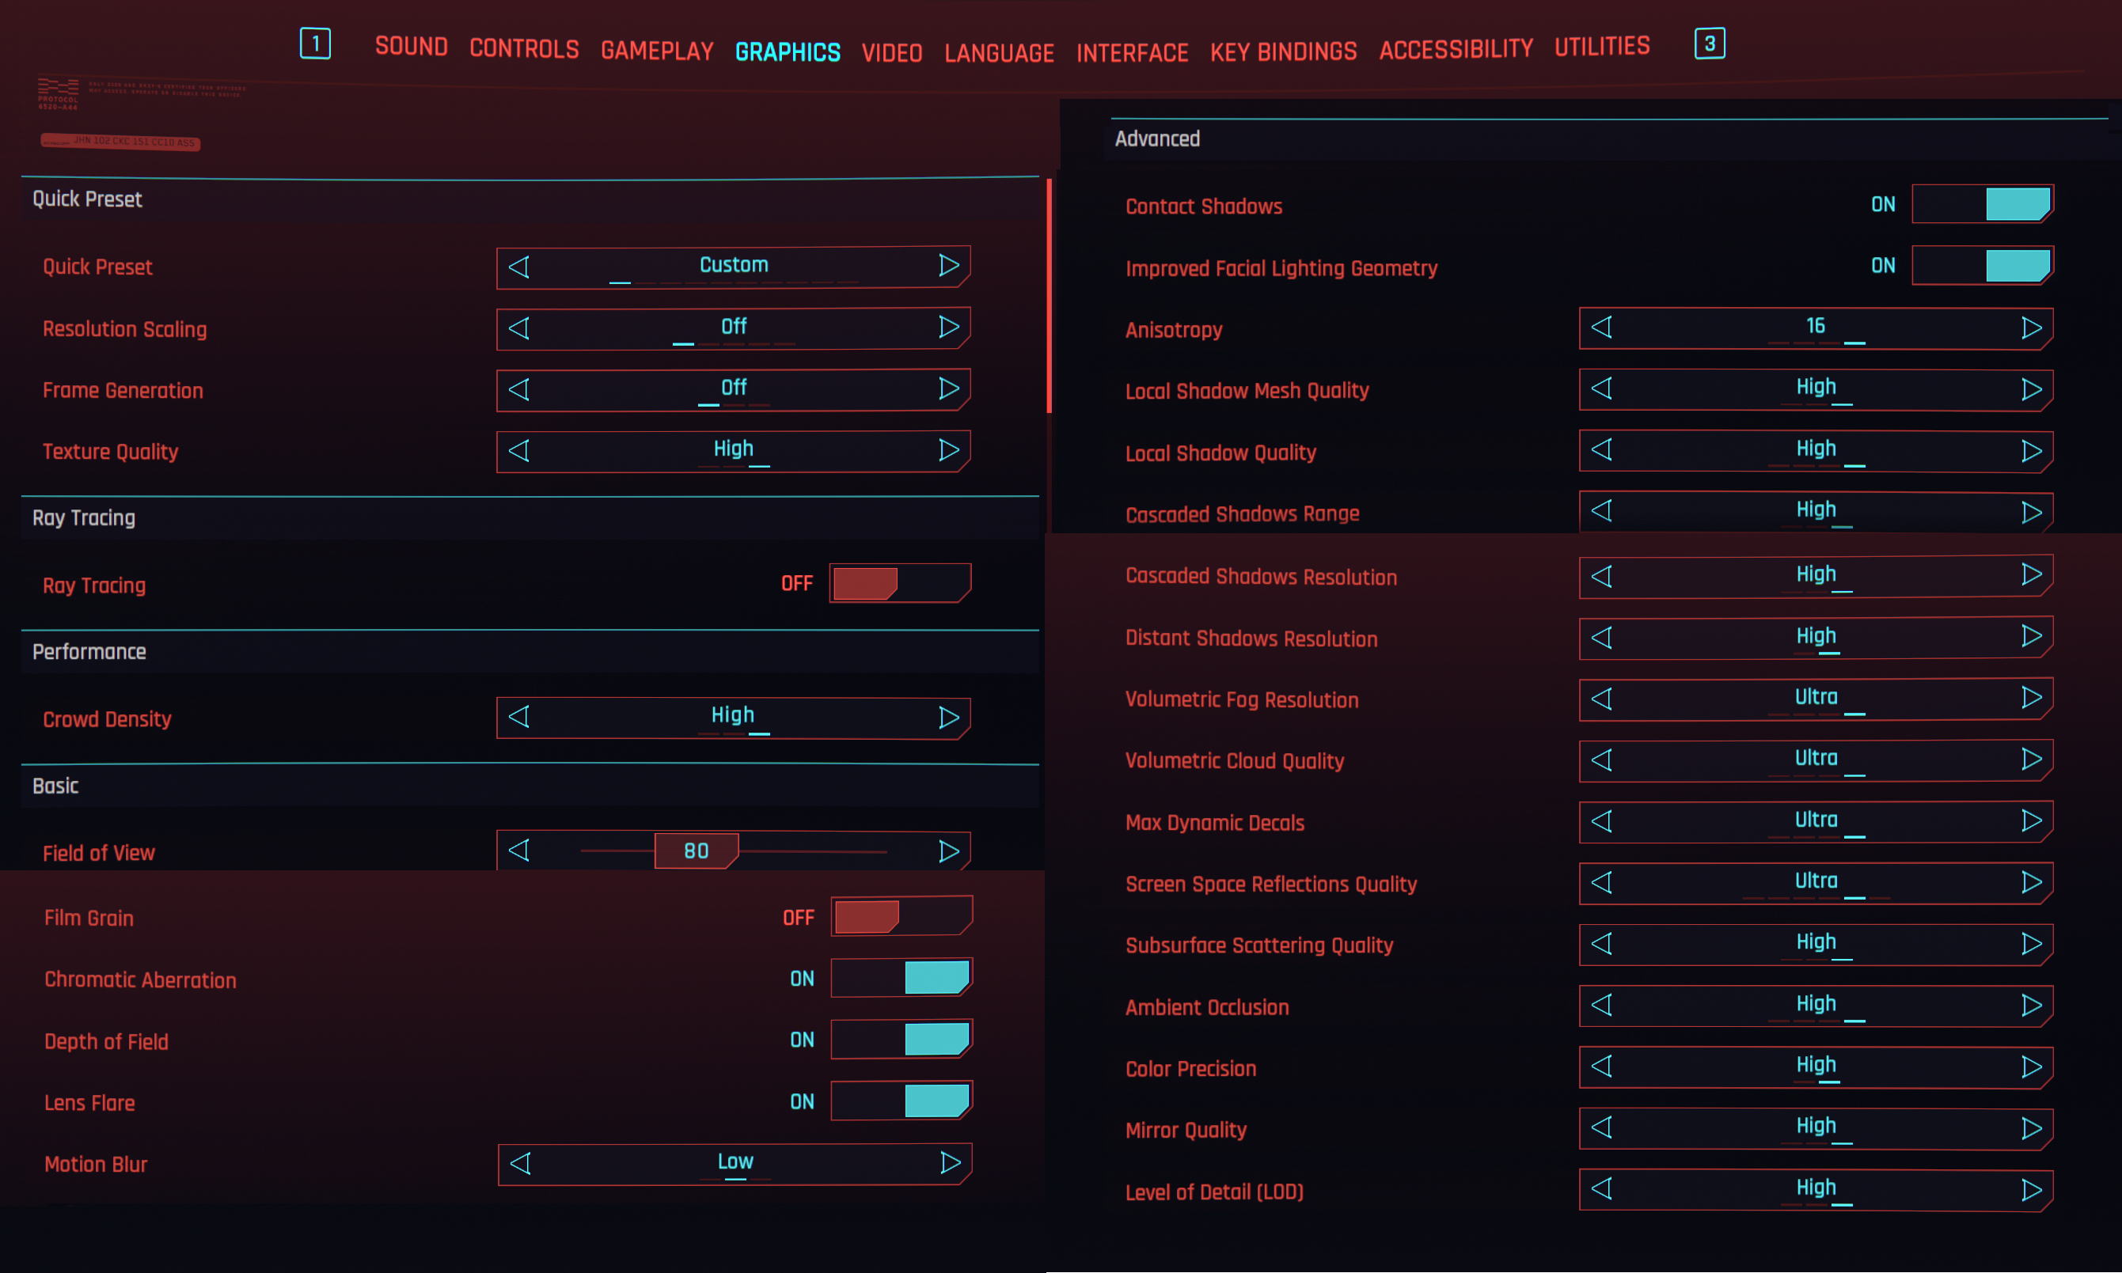Click right arrow on Motion Blur
This screenshot has width=2122, height=1273.
(950, 1163)
